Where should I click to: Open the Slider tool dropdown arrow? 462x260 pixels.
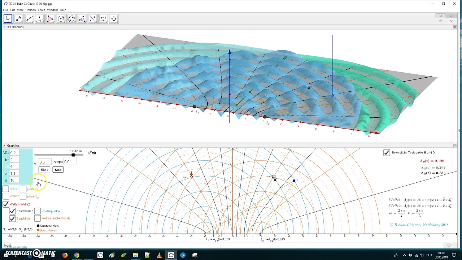(106, 22)
